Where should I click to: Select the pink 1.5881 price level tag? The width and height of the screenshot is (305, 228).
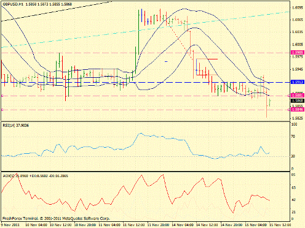(x=298, y=96)
